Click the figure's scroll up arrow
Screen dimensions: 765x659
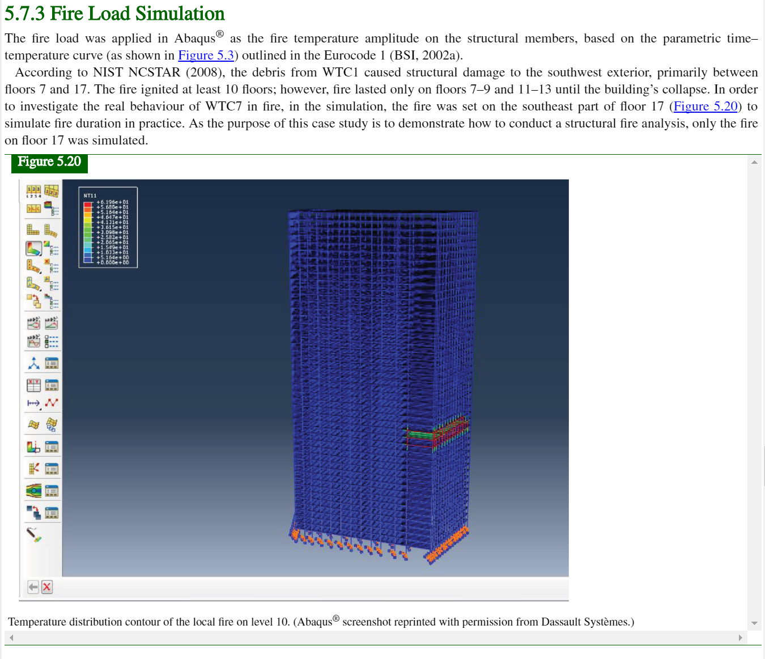[754, 163]
